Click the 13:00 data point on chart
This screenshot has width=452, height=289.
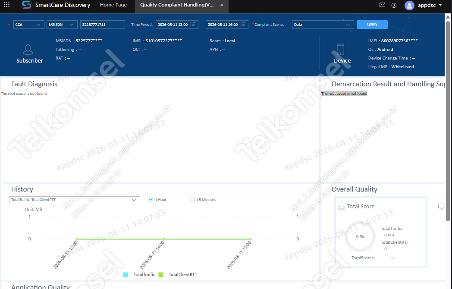click(77, 239)
